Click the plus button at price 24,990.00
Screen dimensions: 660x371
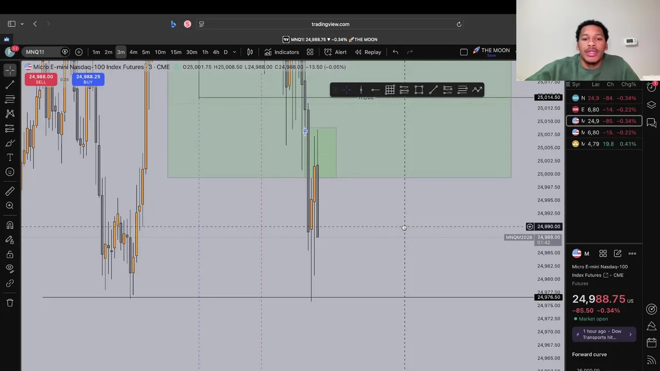click(x=530, y=227)
